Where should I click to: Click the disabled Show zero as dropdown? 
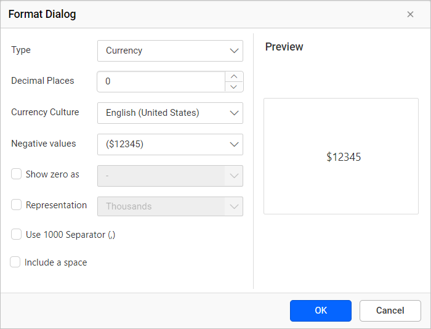(170, 176)
